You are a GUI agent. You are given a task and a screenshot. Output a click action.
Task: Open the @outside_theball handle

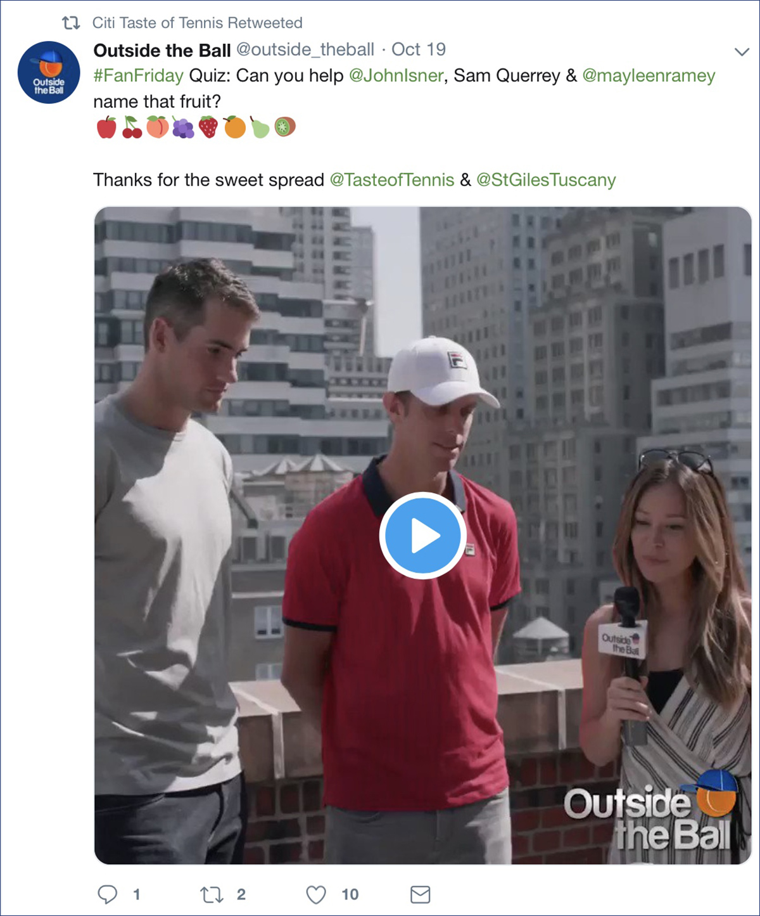[305, 49]
